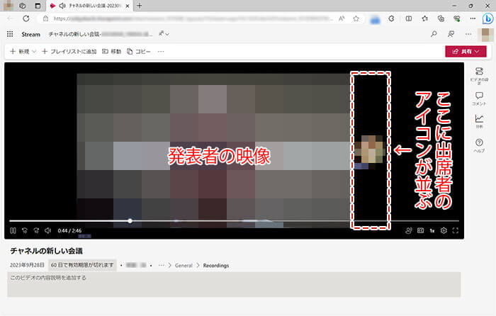Click the 2023年9月28日 date text
The height and width of the screenshot is (316, 496).
click(x=27, y=265)
